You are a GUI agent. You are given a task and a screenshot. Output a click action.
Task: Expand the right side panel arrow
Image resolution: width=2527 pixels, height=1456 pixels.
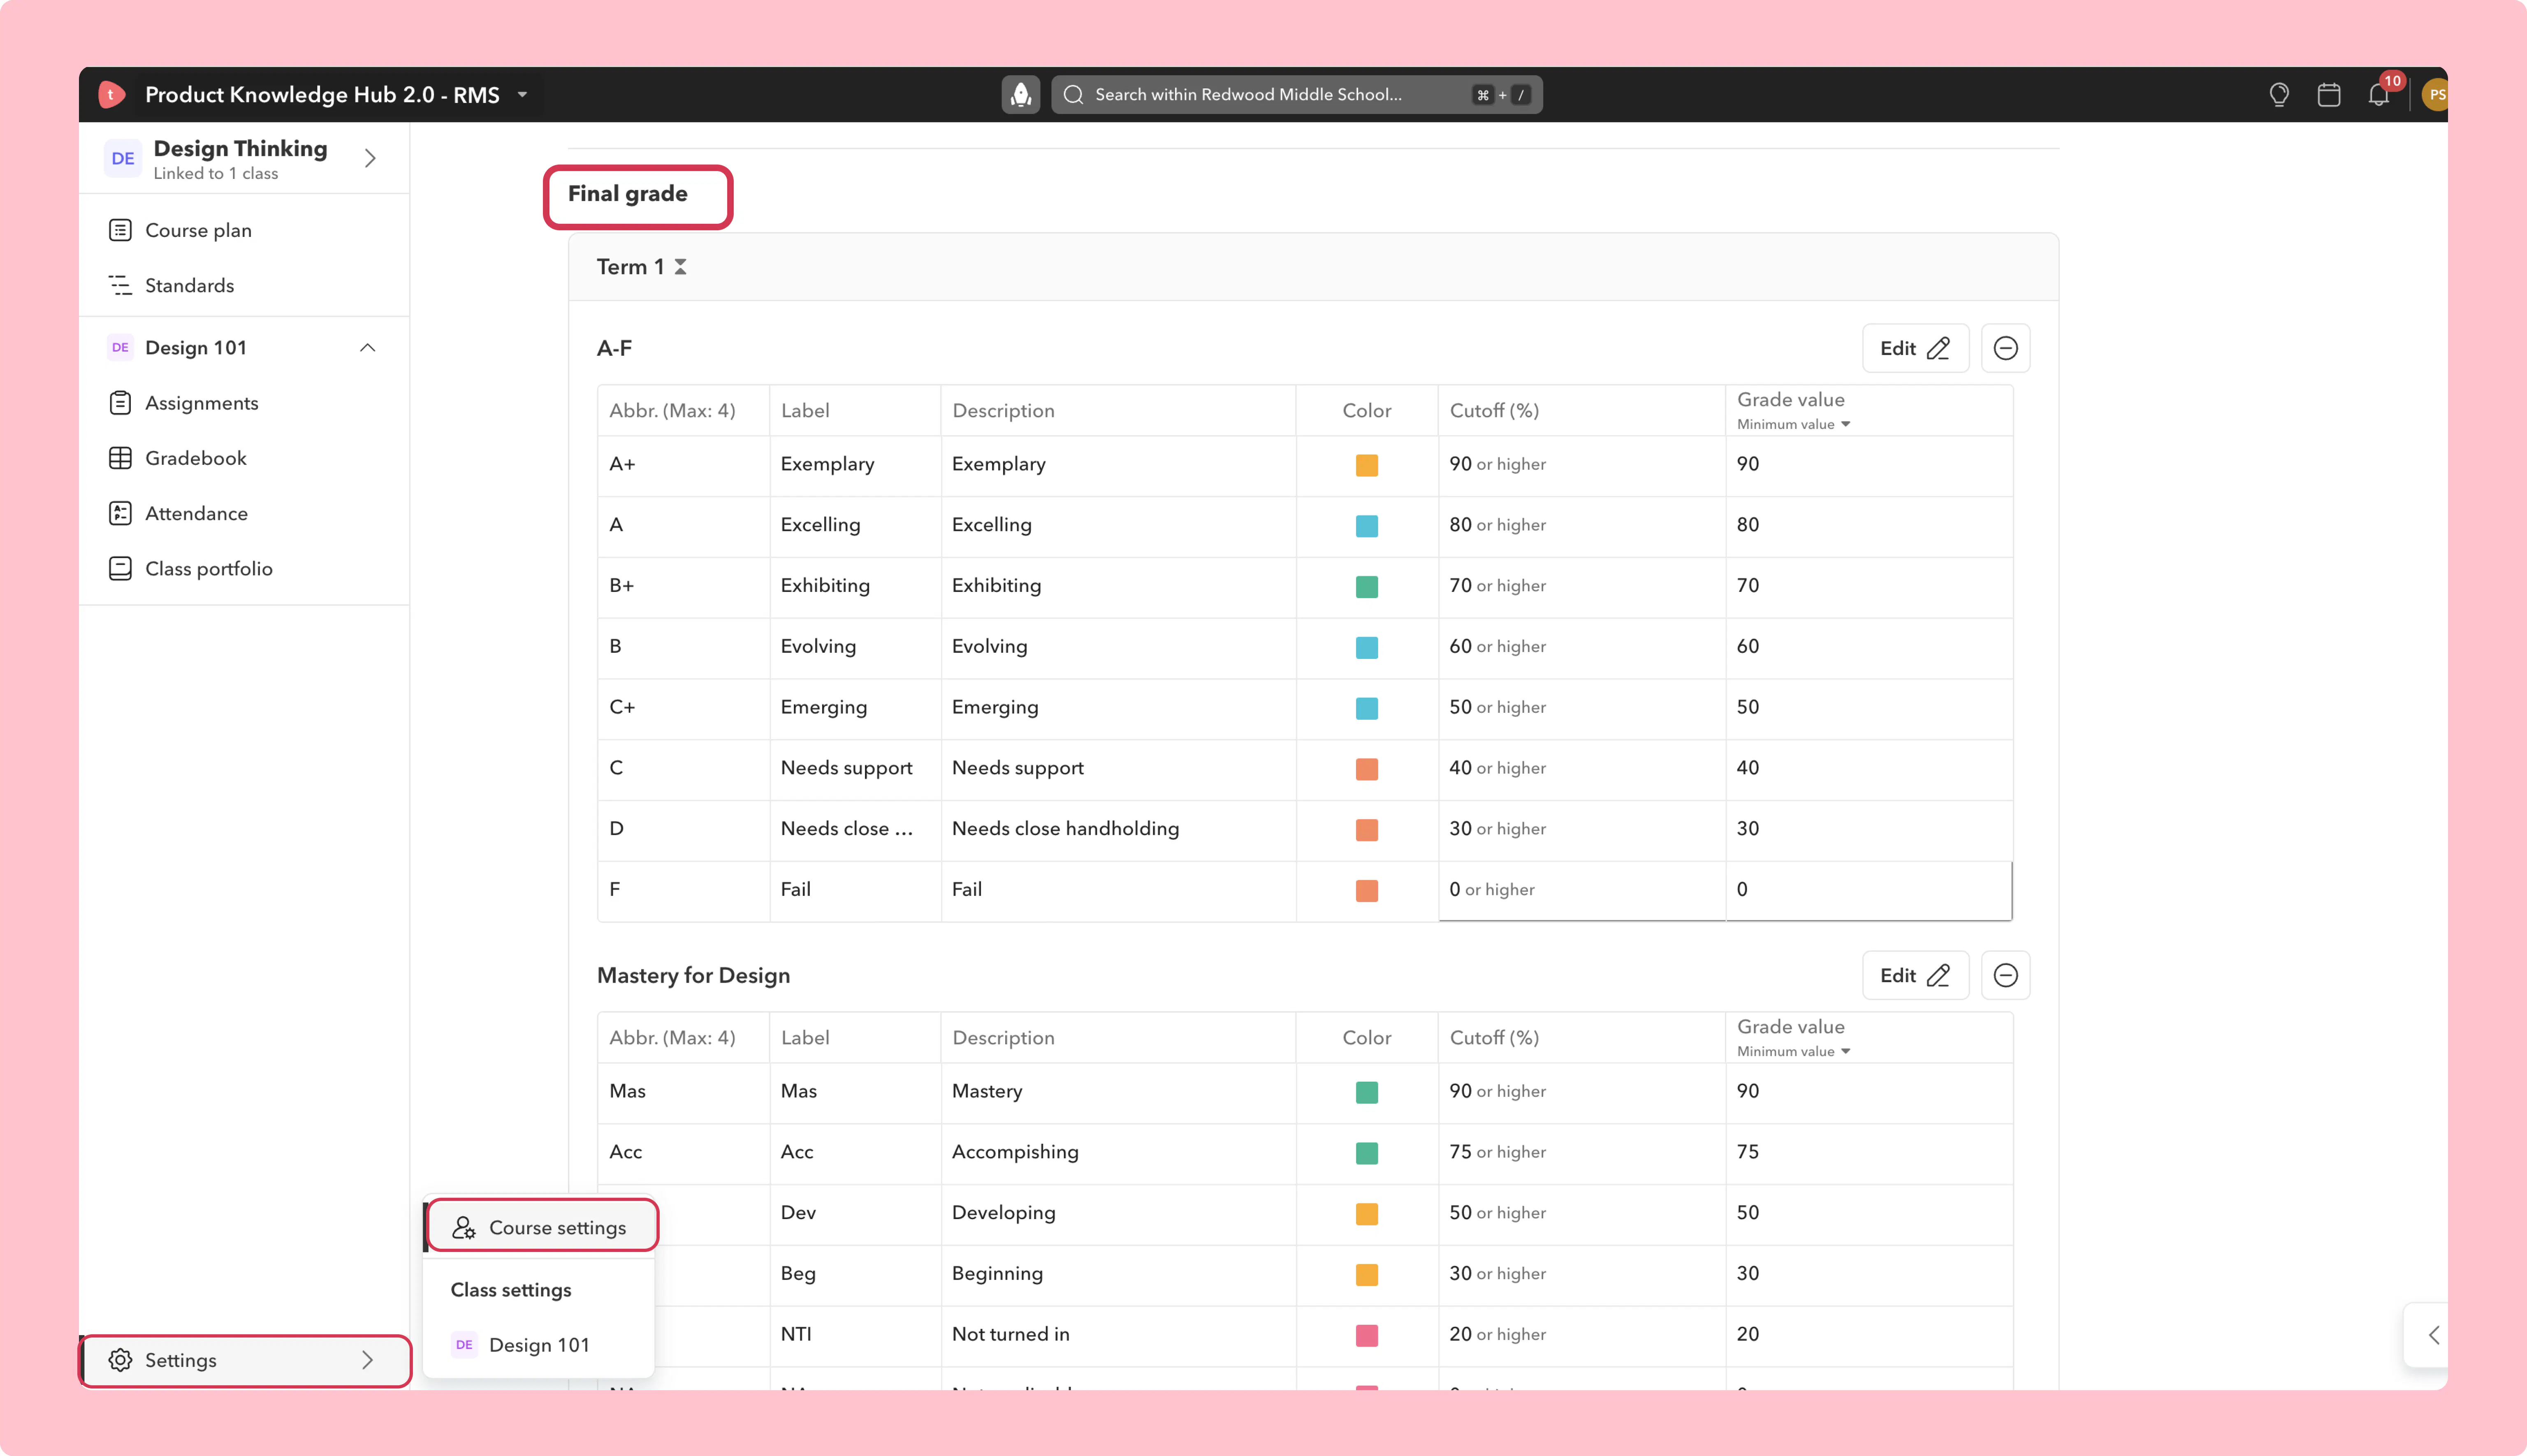pos(2434,1335)
